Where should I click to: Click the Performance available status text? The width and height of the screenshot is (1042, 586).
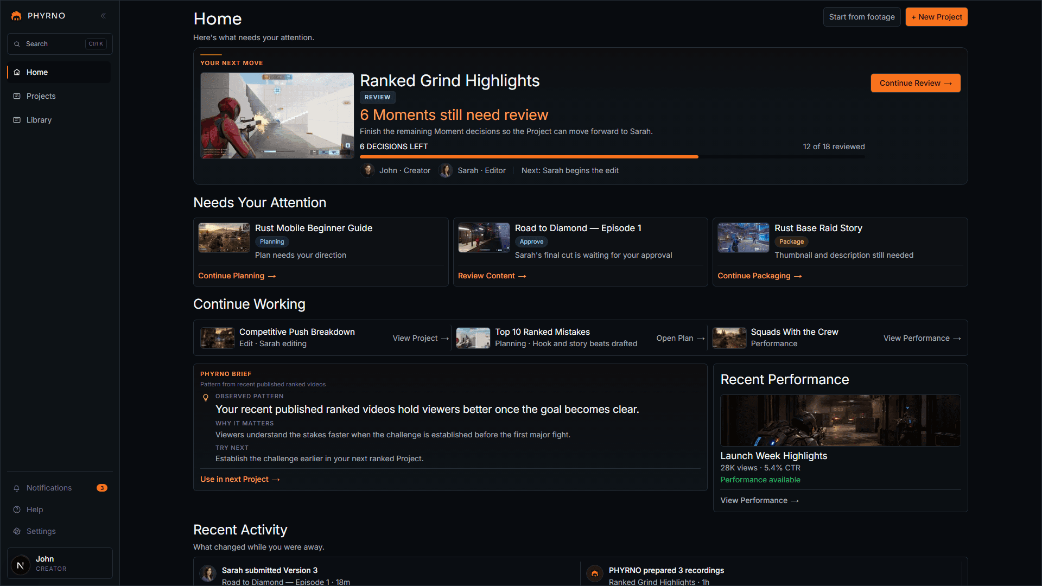point(760,480)
